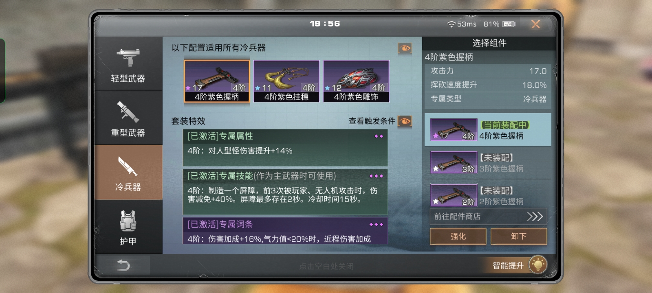Click the 强化 button

tap(458, 236)
